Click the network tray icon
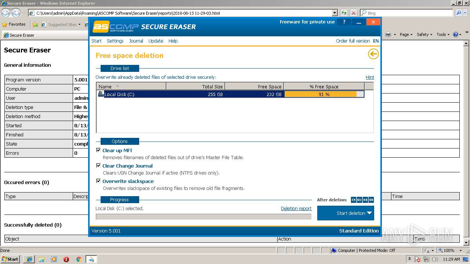Image resolution: width=470 pixels, height=264 pixels. pyautogui.click(x=427, y=259)
